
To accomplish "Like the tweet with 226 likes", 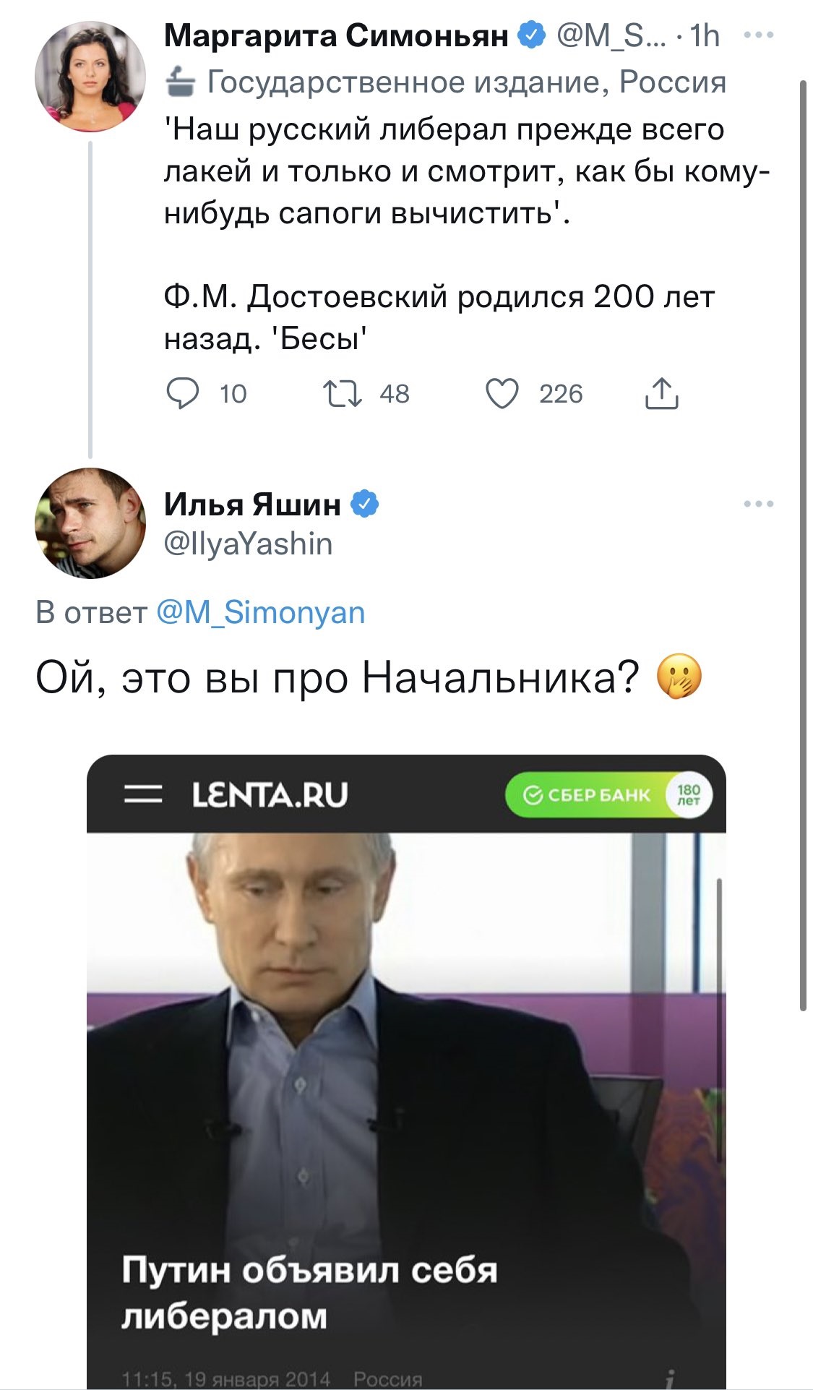I will (502, 394).
